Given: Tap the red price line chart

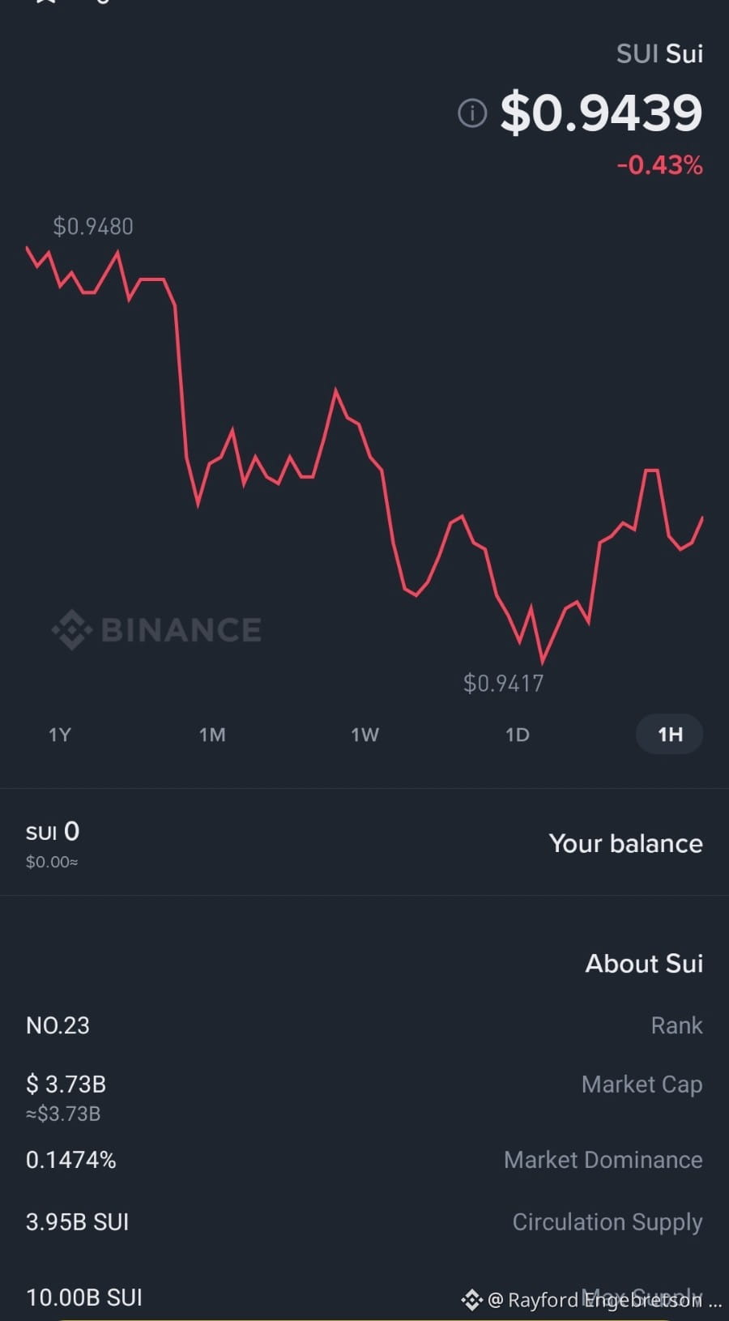Looking at the screenshot, I should click(364, 454).
